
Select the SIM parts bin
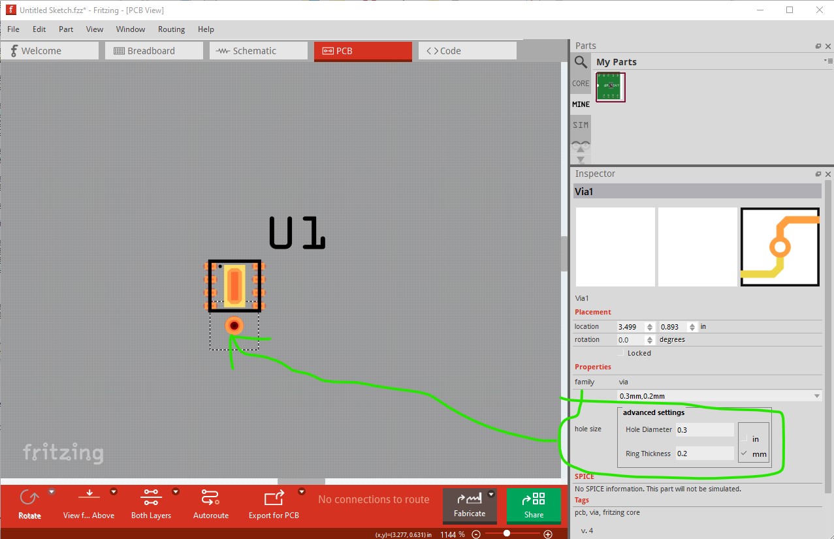[x=581, y=125]
